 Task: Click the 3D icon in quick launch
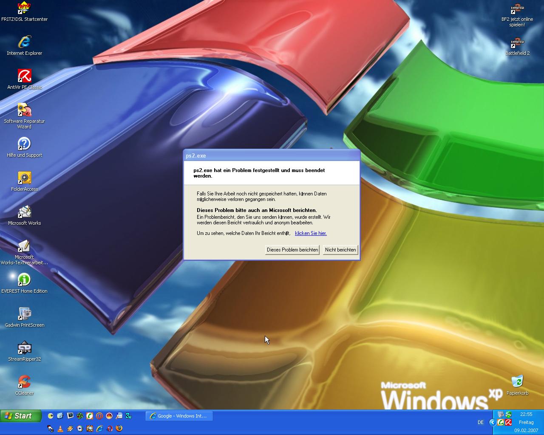129,416
